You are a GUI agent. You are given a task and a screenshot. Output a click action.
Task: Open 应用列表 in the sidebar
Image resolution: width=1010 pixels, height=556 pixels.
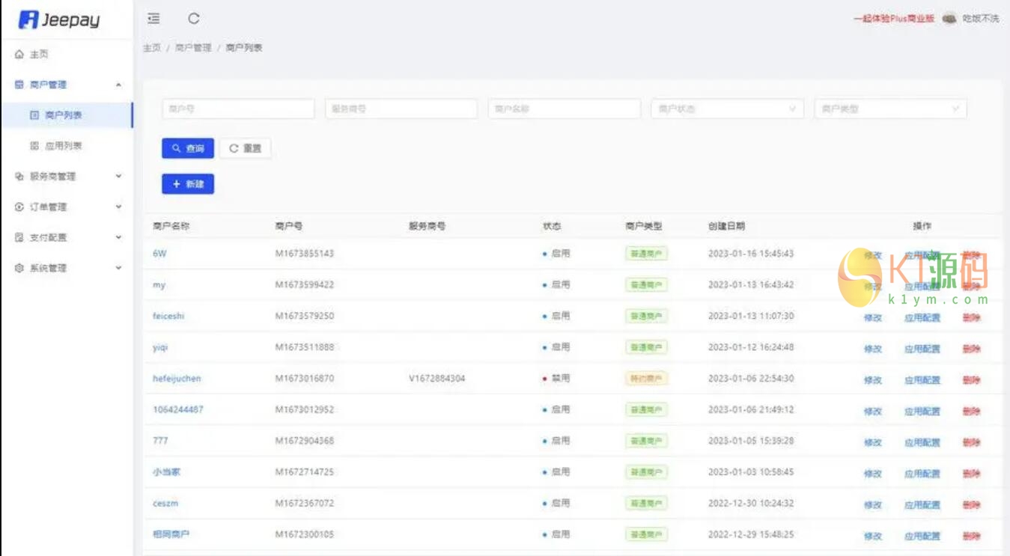[x=63, y=146]
